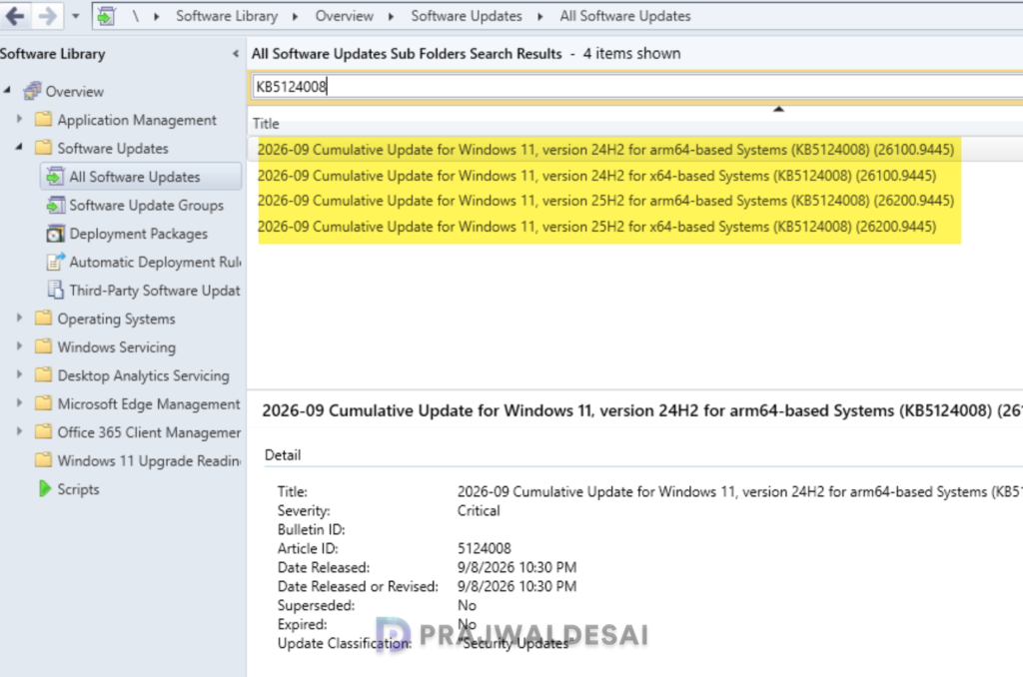This screenshot has height=677, width=1023.
Task: Open the breadcrumb arrow after Software Library
Action: [x=296, y=16]
